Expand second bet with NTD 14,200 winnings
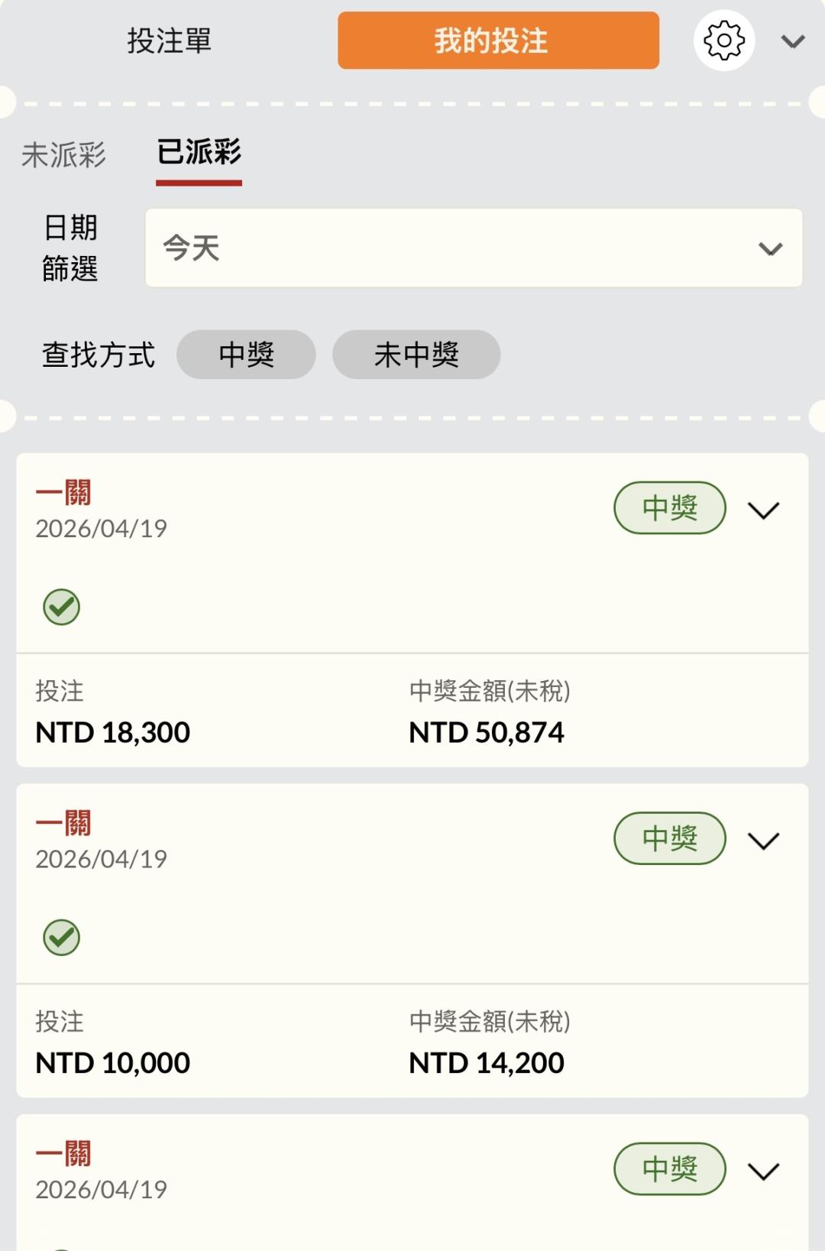Image resolution: width=825 pixels, height=1251 pixels. (x=763, y=840)
